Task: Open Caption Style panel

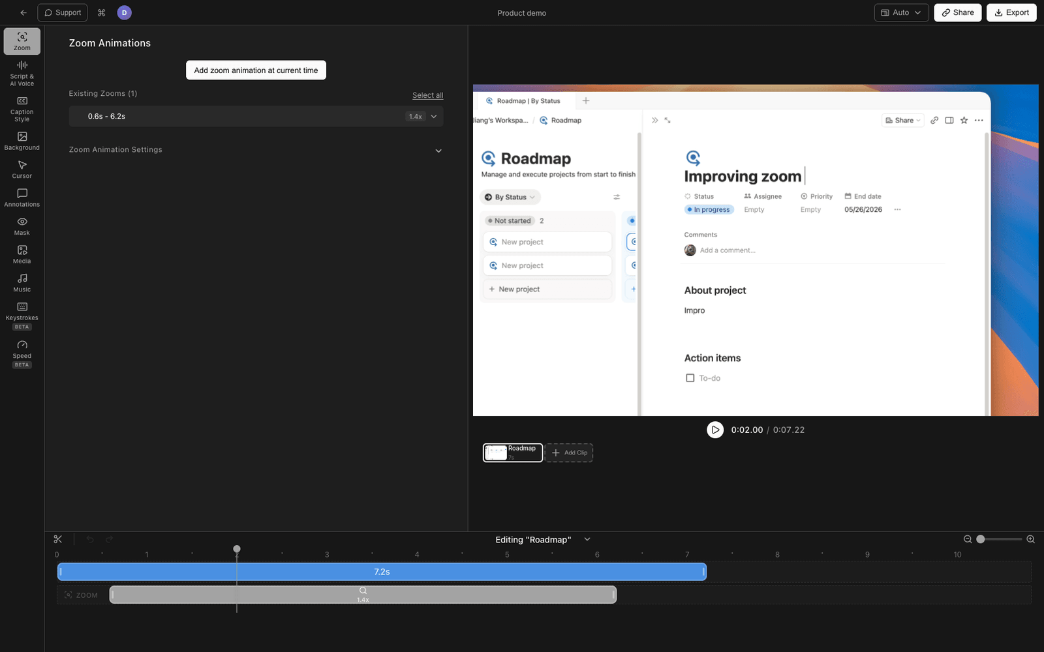Action: click(x=22, y=109)
